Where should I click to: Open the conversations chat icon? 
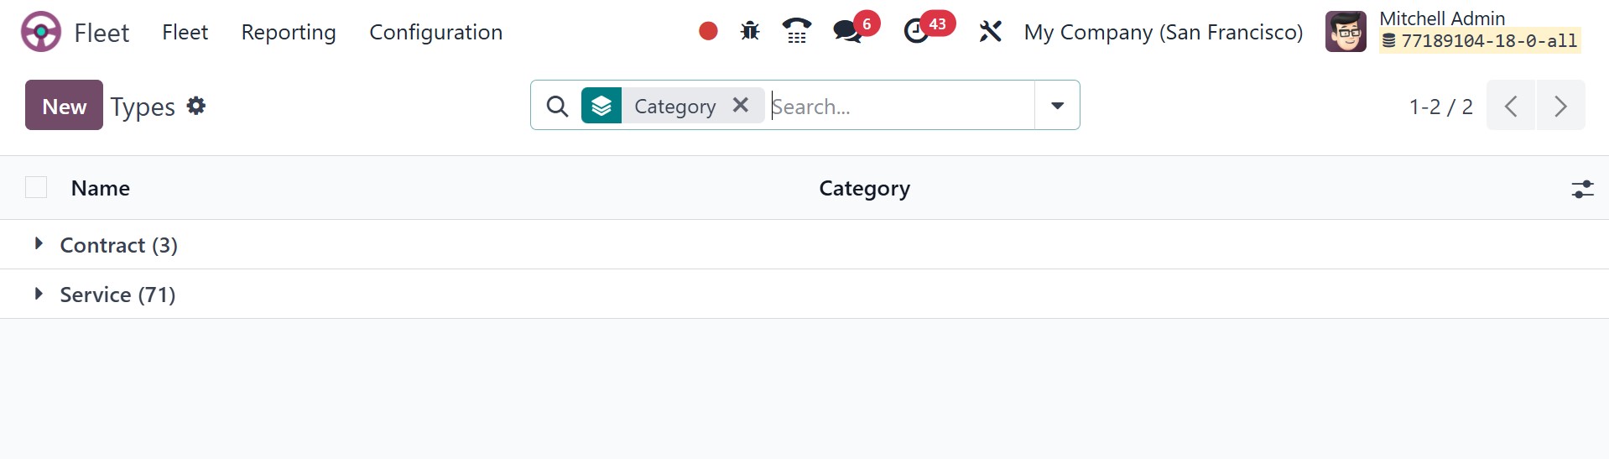pyautogui.click(x=847, y=32)
